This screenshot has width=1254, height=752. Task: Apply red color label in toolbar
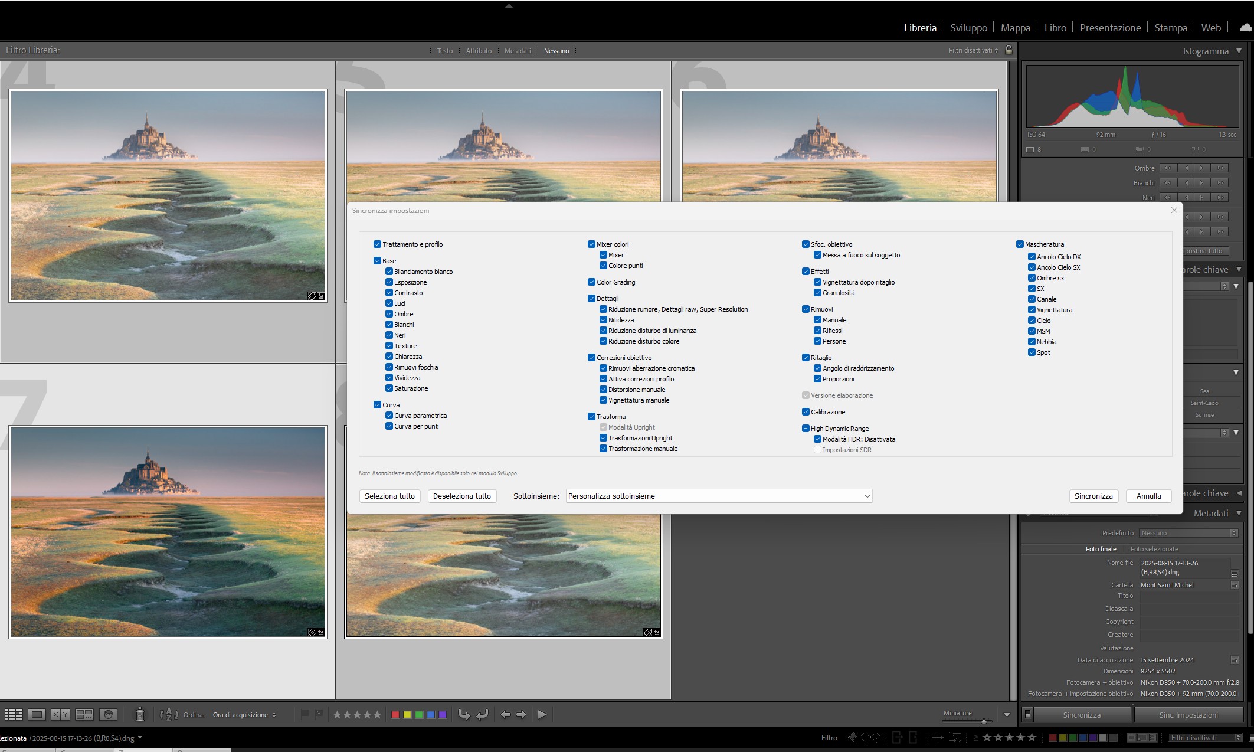click(x=395, y=715)
